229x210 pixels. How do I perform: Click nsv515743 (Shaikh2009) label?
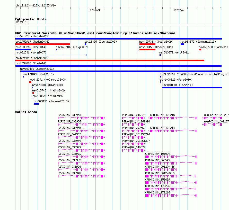[49, 90]
